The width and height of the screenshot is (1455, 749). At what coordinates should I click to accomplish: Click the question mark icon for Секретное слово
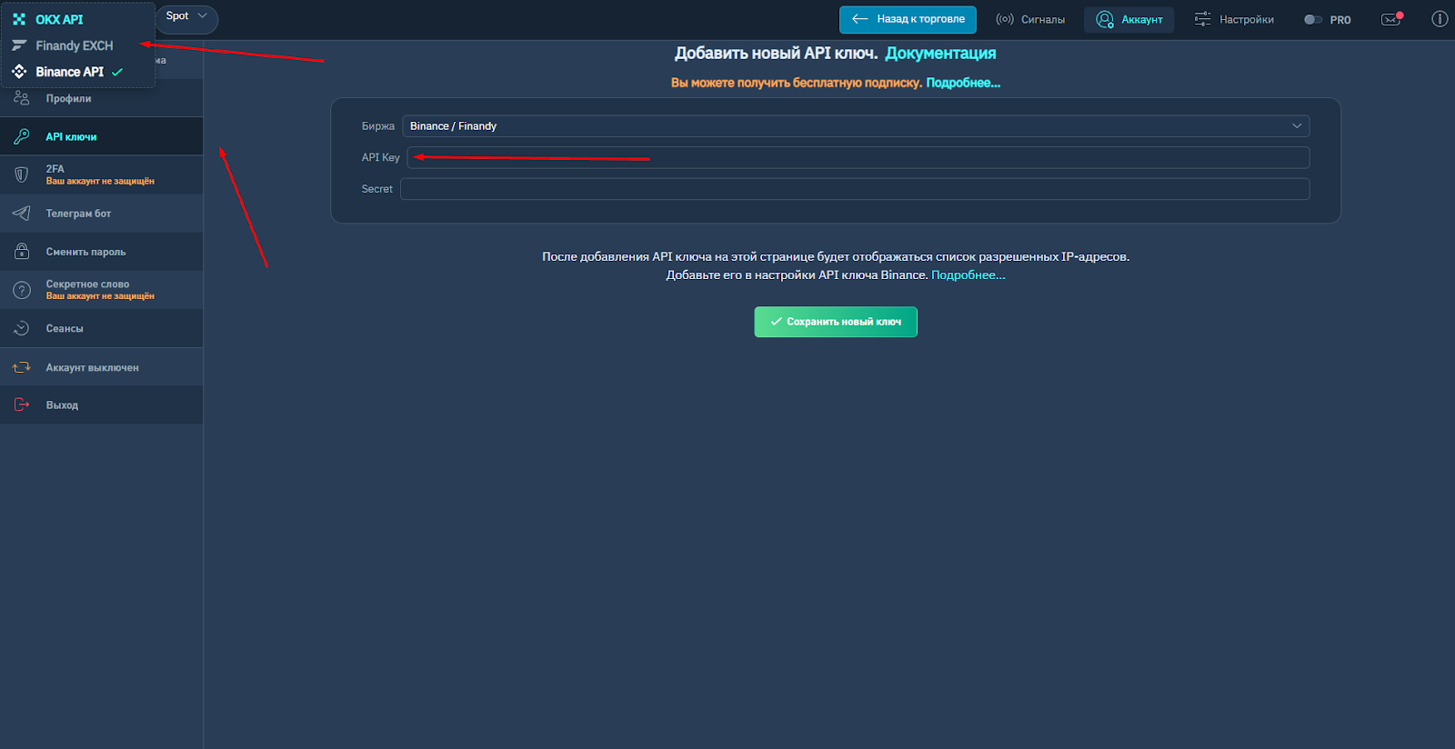pyautogui.click(x=22, y=290)
